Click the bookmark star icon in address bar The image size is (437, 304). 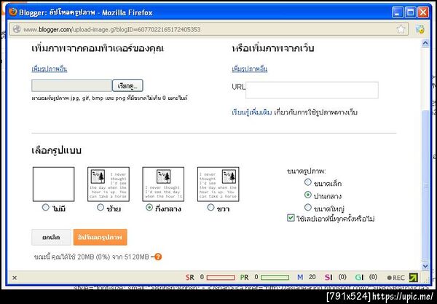point(401,29)
